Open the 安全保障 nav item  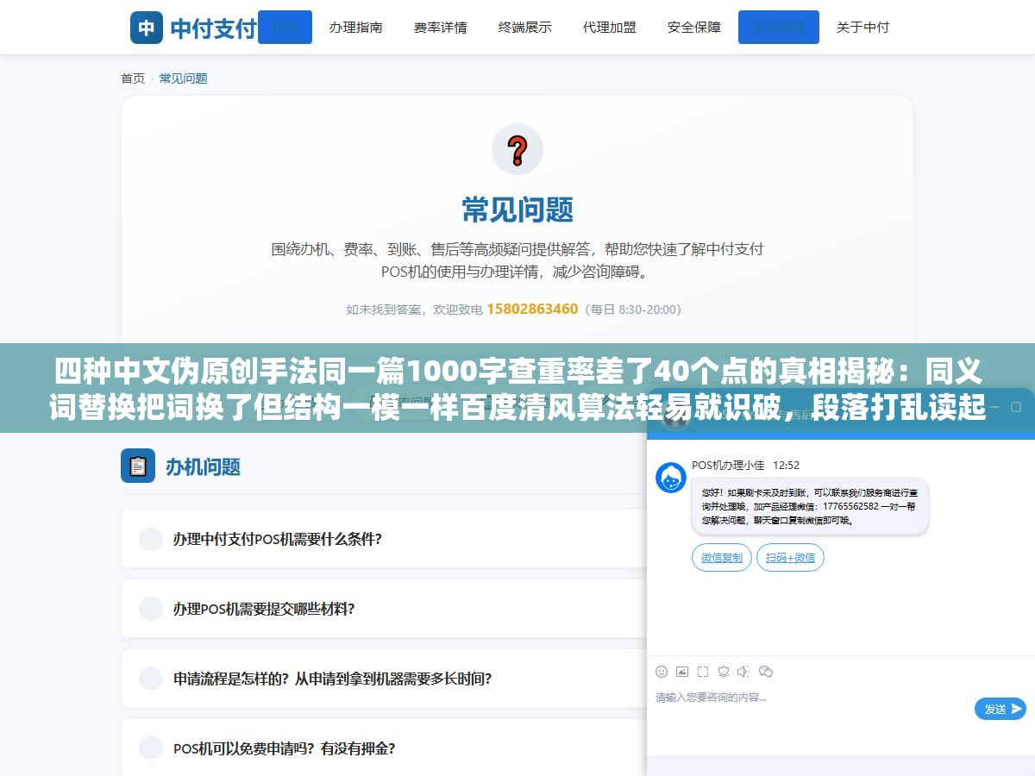click(x=693, y=28)
